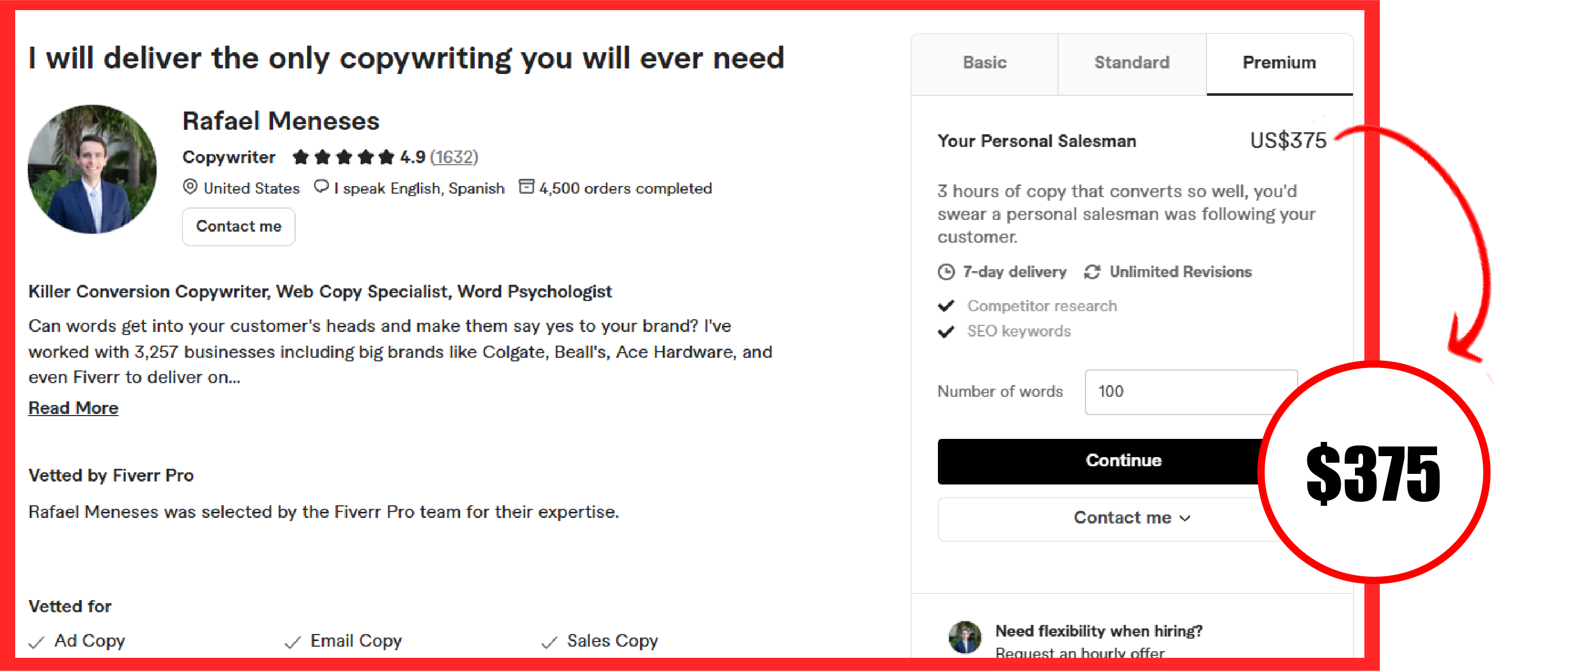Click the small hourly offer avatar

coord(965,637)
